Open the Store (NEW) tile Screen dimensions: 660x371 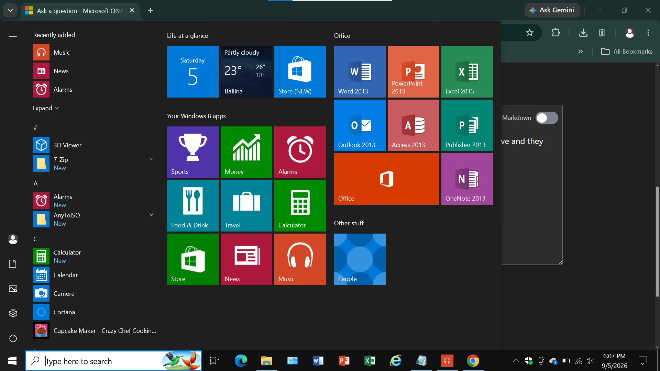click(300, 72)
